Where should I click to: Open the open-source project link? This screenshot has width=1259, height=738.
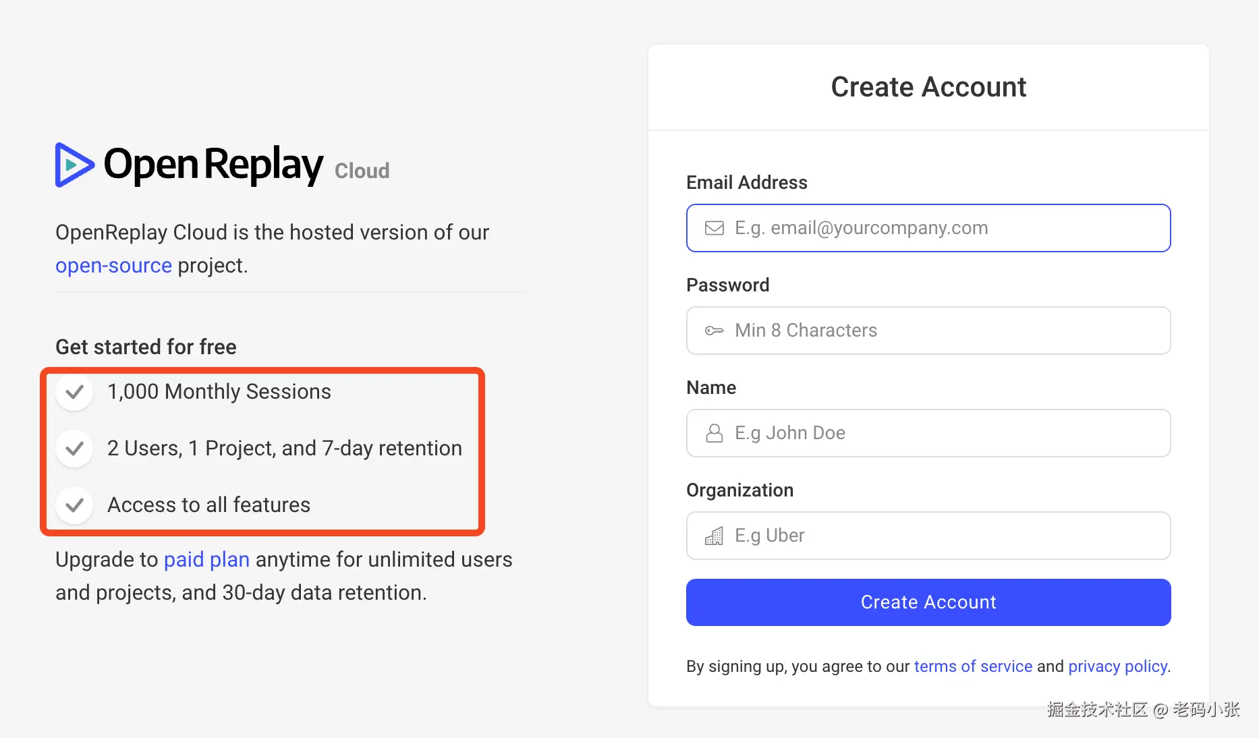pos(113,265)
